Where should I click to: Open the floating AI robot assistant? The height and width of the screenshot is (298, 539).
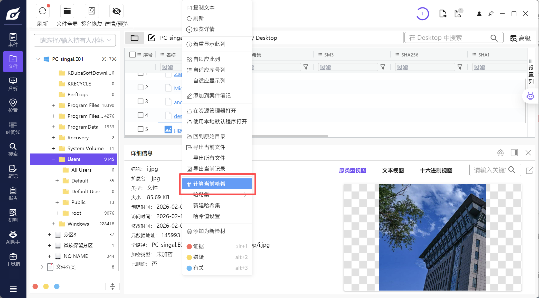click(x=530, y=96)
